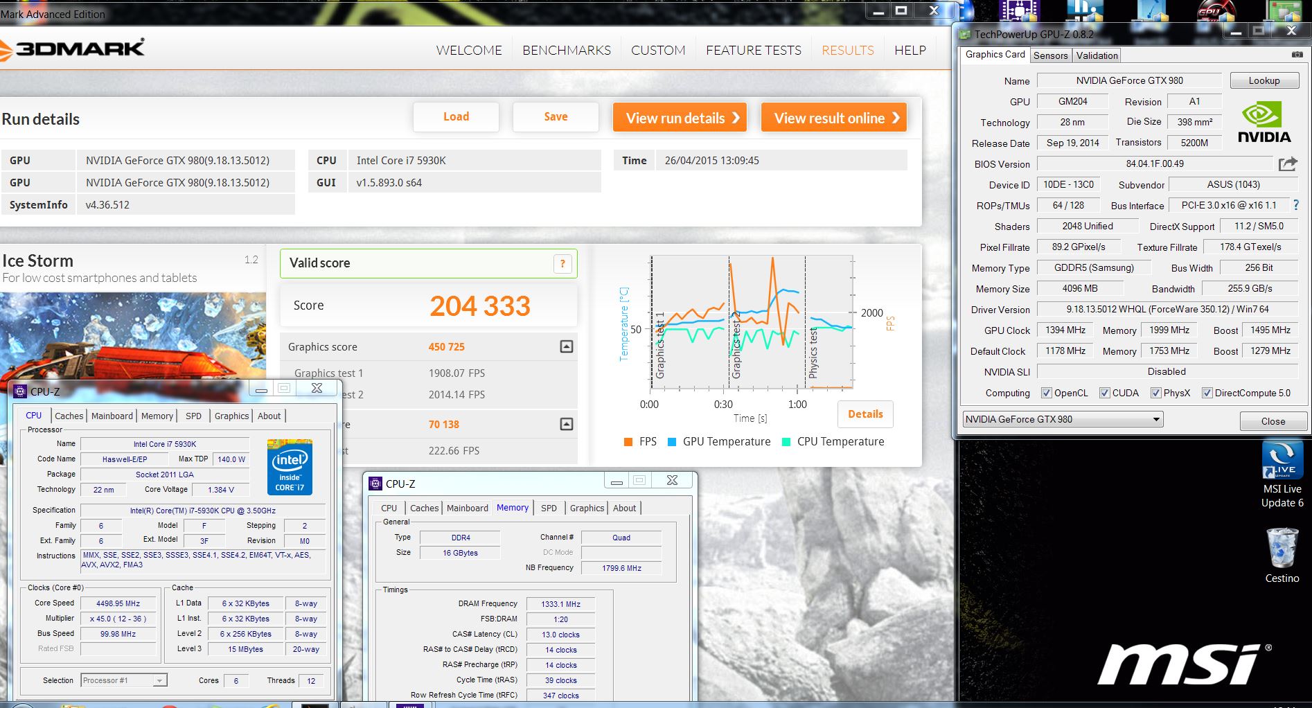1312x708 pixels.
Task: Click the CPU-Z memory window title icon
Action: 375,484
